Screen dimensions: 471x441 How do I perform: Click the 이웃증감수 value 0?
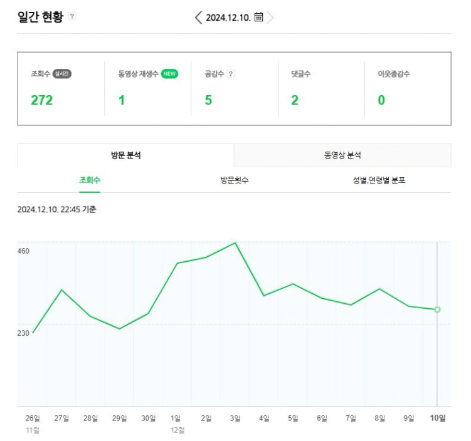(x=381, y=100)
